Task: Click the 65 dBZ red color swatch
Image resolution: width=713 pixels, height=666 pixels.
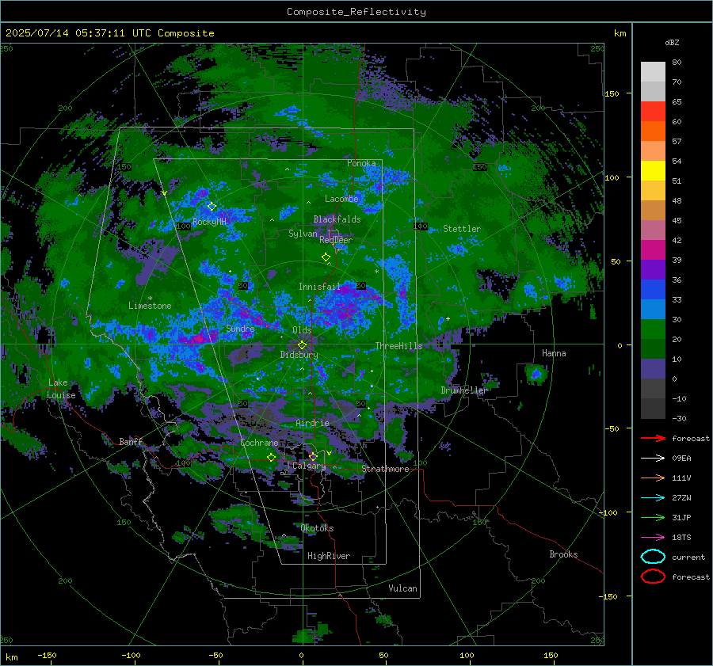Action: (653, 112)
